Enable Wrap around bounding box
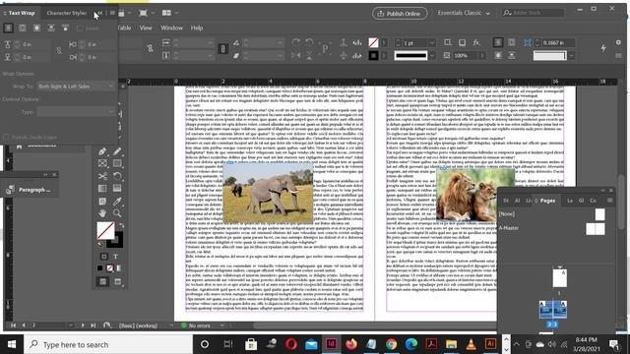The height and width of the screenshot is (354, 630). point(23,28)
